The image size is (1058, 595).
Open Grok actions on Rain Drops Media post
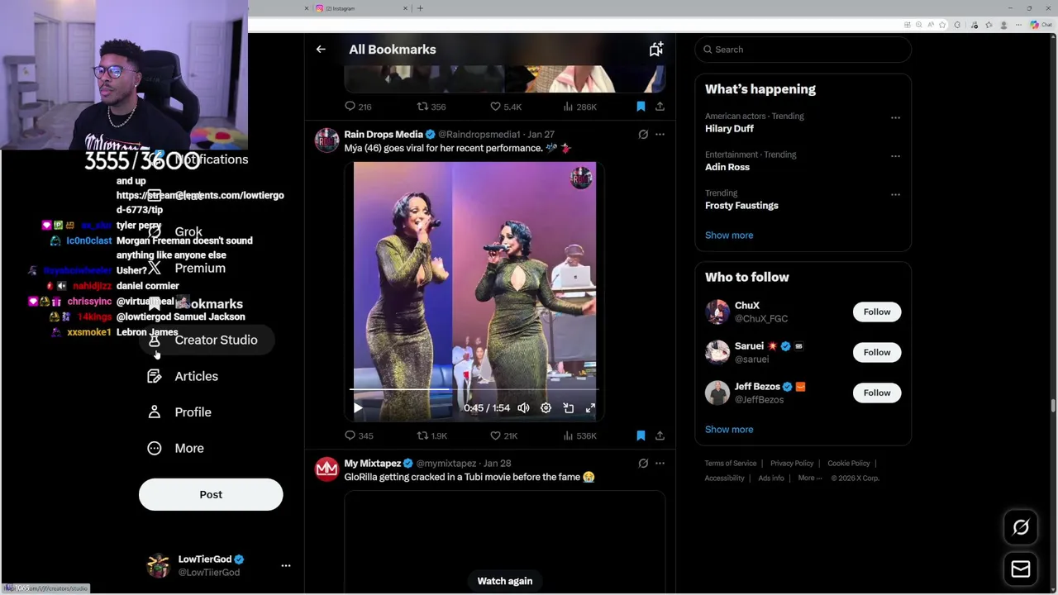point(643,134)
